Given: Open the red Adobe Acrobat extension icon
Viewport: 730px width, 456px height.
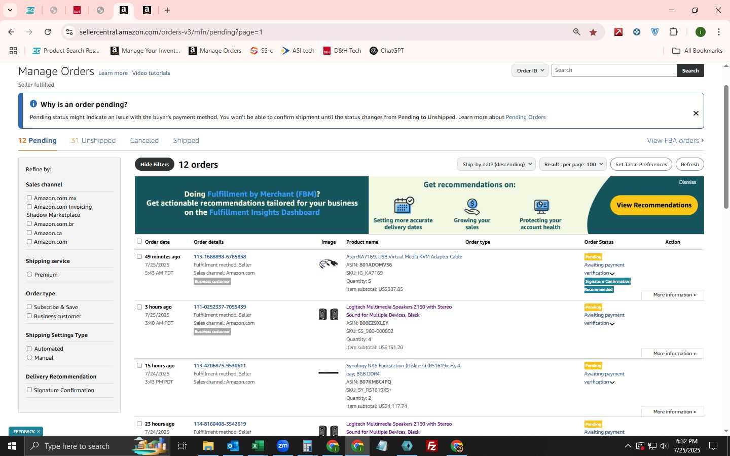Looking at the screenshot, I should [x=618, y=32].
